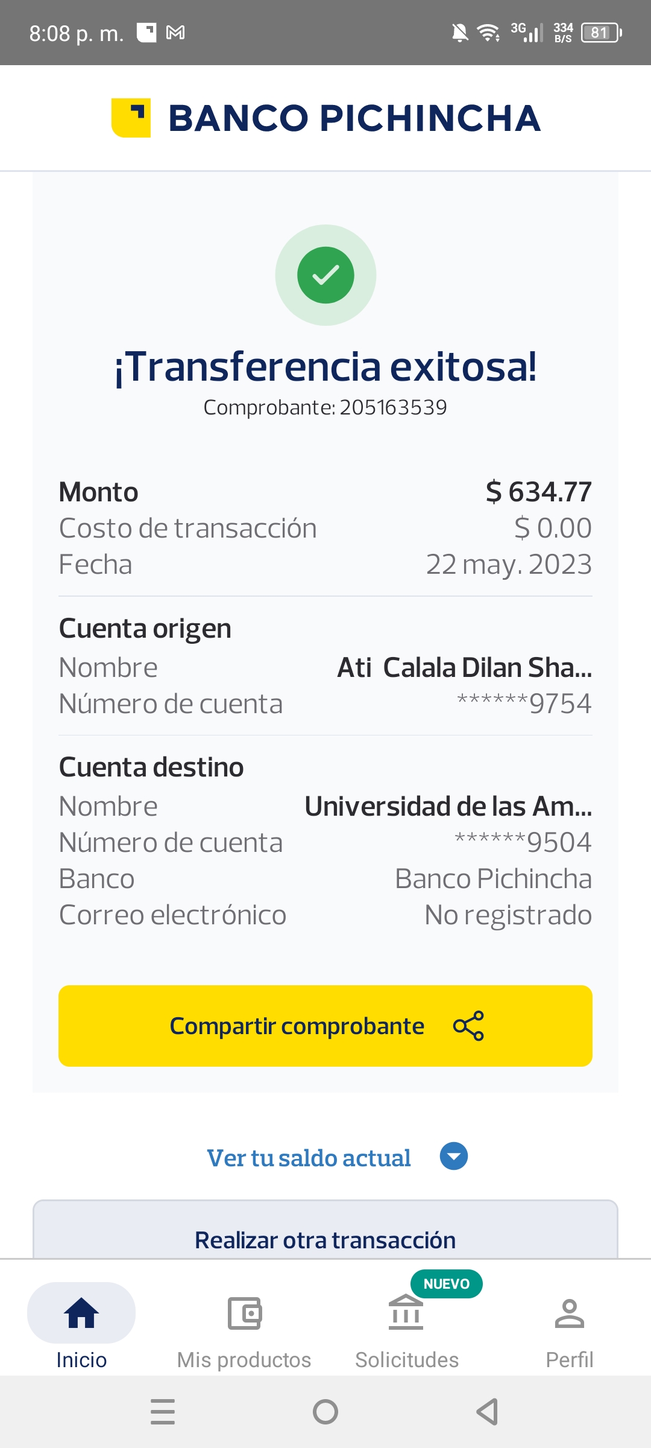
Task: Tap Realizar otra transacción button
Action: 325,1239
